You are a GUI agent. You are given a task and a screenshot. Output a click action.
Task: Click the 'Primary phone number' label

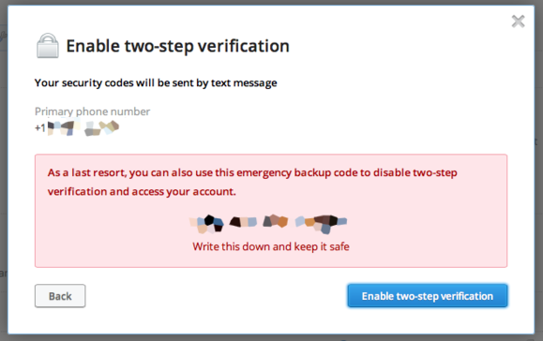92,111
